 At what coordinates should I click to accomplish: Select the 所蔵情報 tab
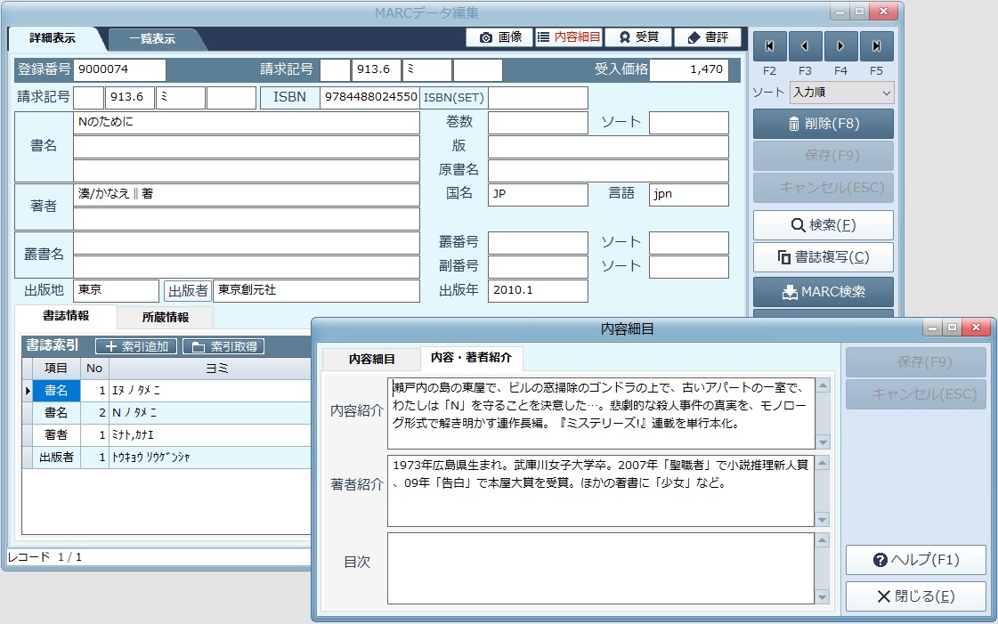click(166, 317)
